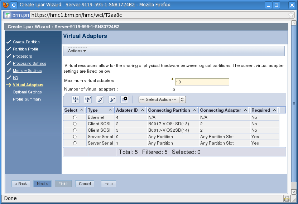This screenshot has width=298, height=204.
Task: Click the Next button
Action: [x=42, y=184]
